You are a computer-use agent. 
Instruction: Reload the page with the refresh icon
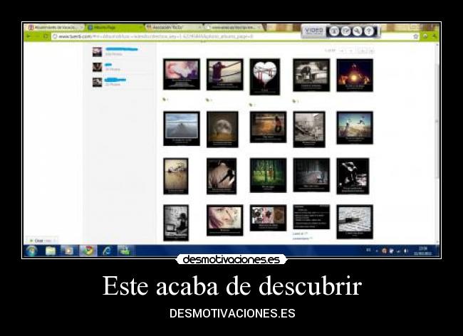pos(46,36)
